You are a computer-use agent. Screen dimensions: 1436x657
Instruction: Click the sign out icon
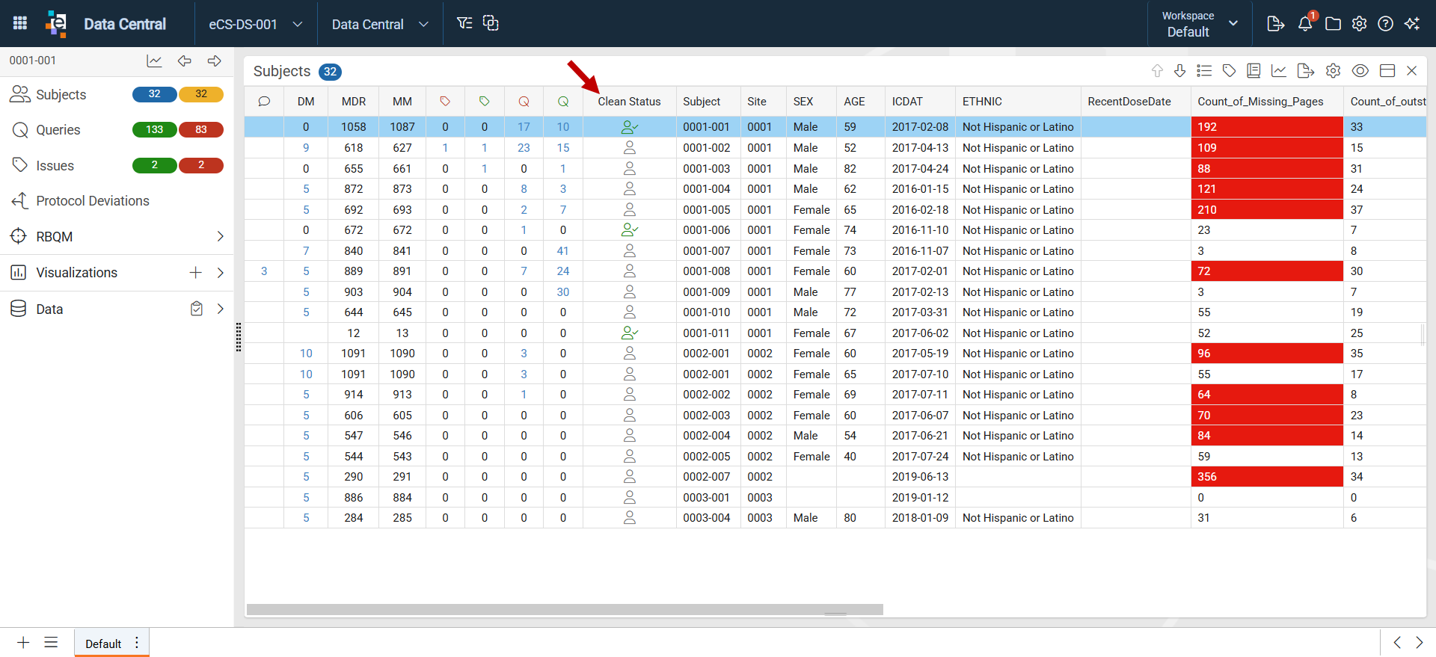(1276, 24)
